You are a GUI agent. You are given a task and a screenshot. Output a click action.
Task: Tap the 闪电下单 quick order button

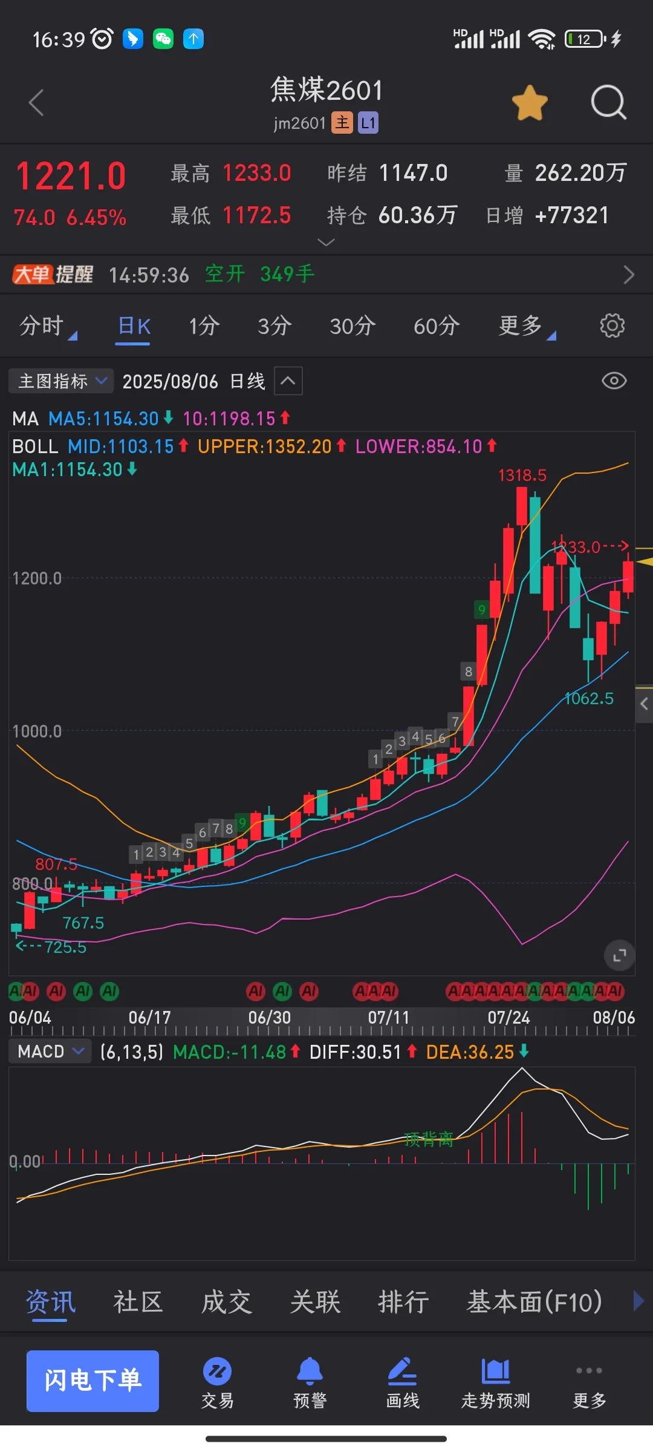pos(93,1381)
